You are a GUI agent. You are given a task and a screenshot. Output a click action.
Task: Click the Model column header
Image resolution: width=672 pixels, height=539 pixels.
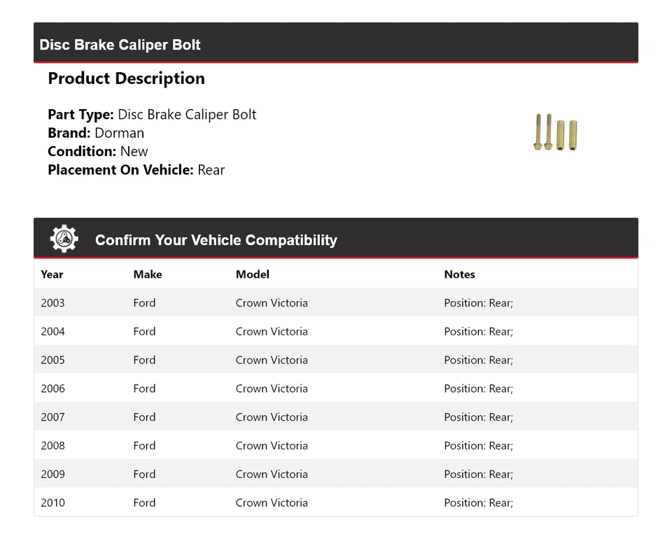click(252, 274)
